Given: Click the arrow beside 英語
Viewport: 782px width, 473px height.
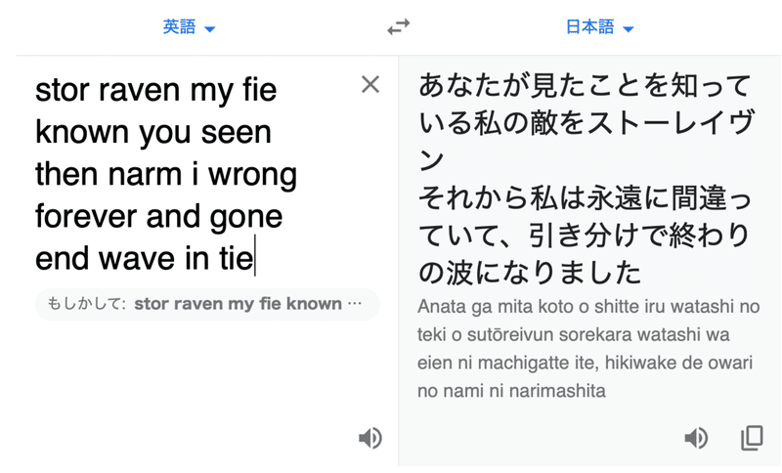Looking at the screenshot, I should (x=210, y=29).
